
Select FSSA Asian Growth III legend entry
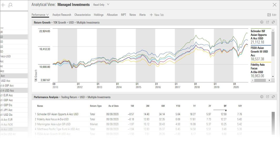(x=259, y=52)
